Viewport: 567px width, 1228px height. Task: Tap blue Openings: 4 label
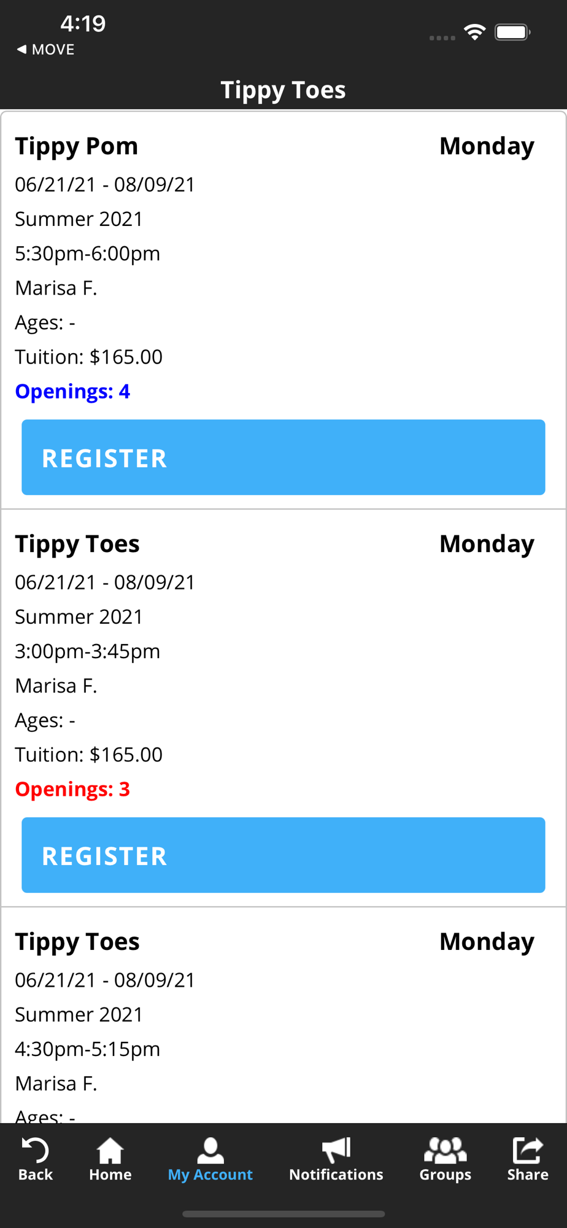point(72,391)
